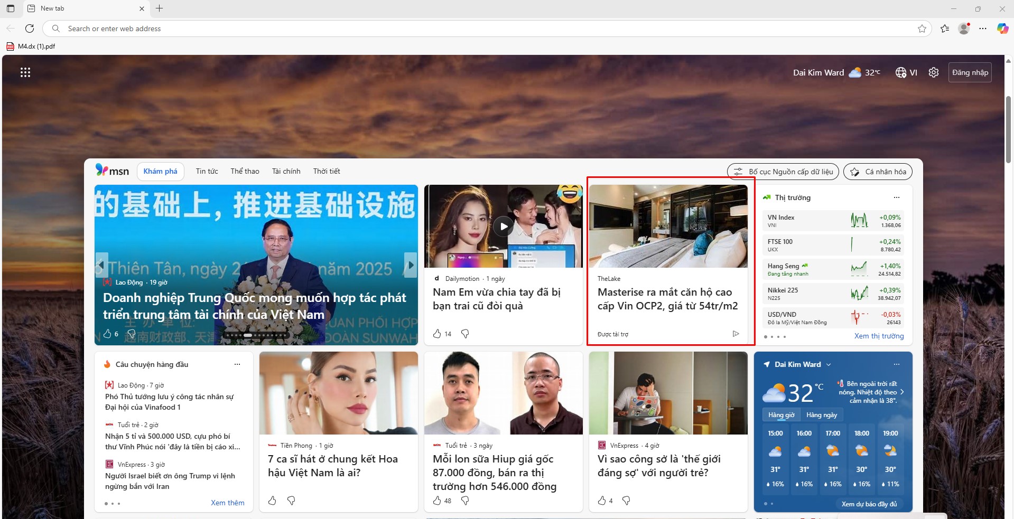Open Xem dự báo đầy đủ forecast link
This screenshot has width=1014, height=519.
point(869,504)
